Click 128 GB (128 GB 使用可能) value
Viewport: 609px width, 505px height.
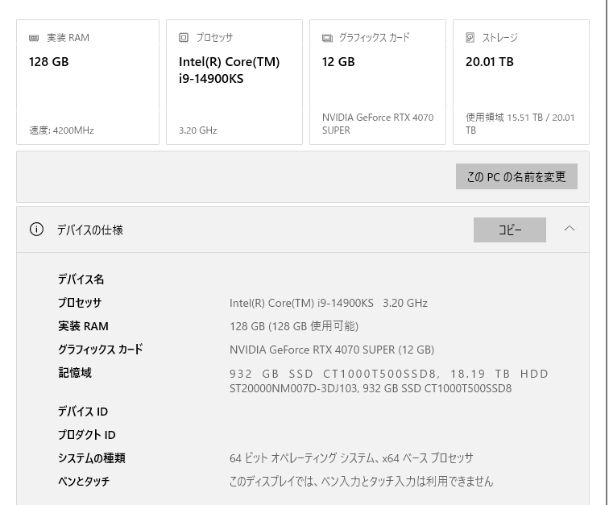point(294,326)
